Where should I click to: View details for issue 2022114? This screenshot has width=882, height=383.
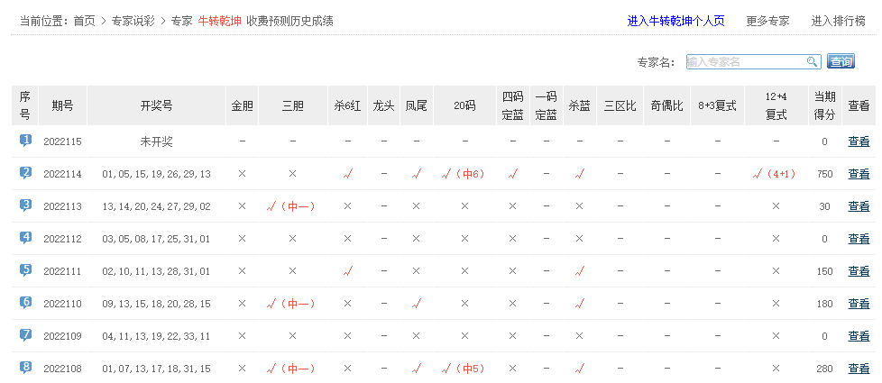(x=859, y=174)
